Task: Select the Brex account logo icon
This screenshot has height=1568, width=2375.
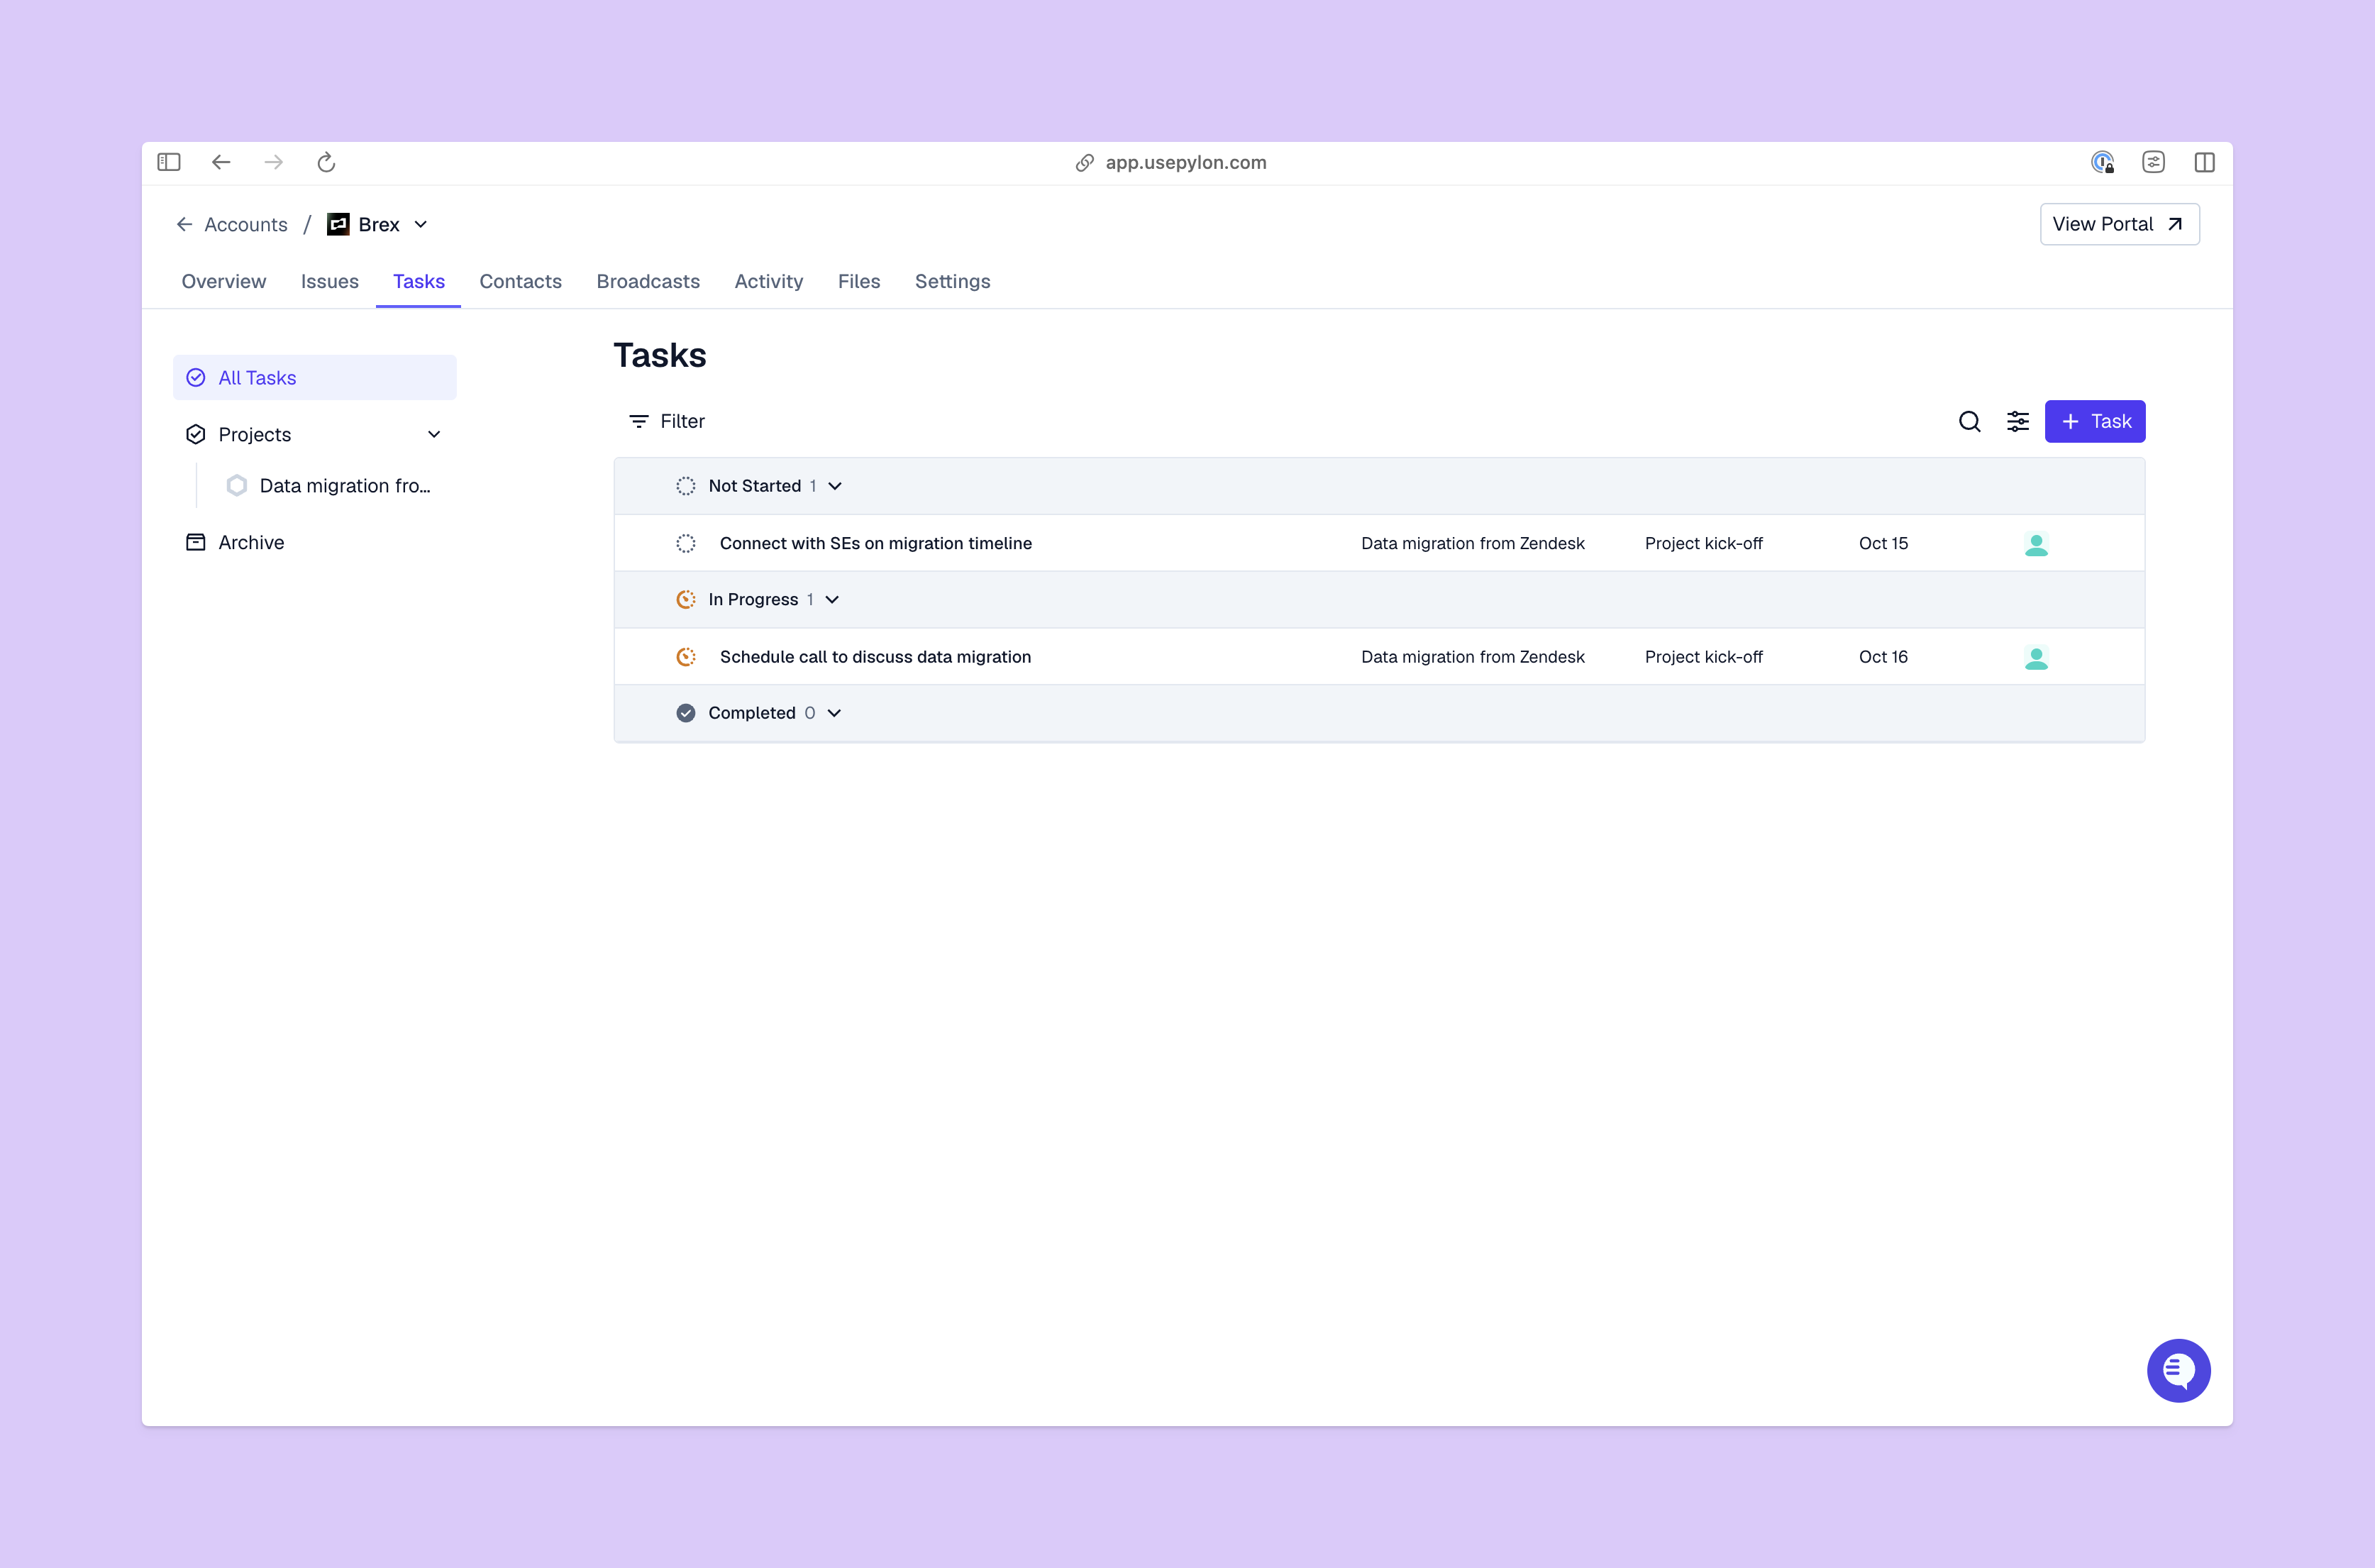Action: [337, 224]
